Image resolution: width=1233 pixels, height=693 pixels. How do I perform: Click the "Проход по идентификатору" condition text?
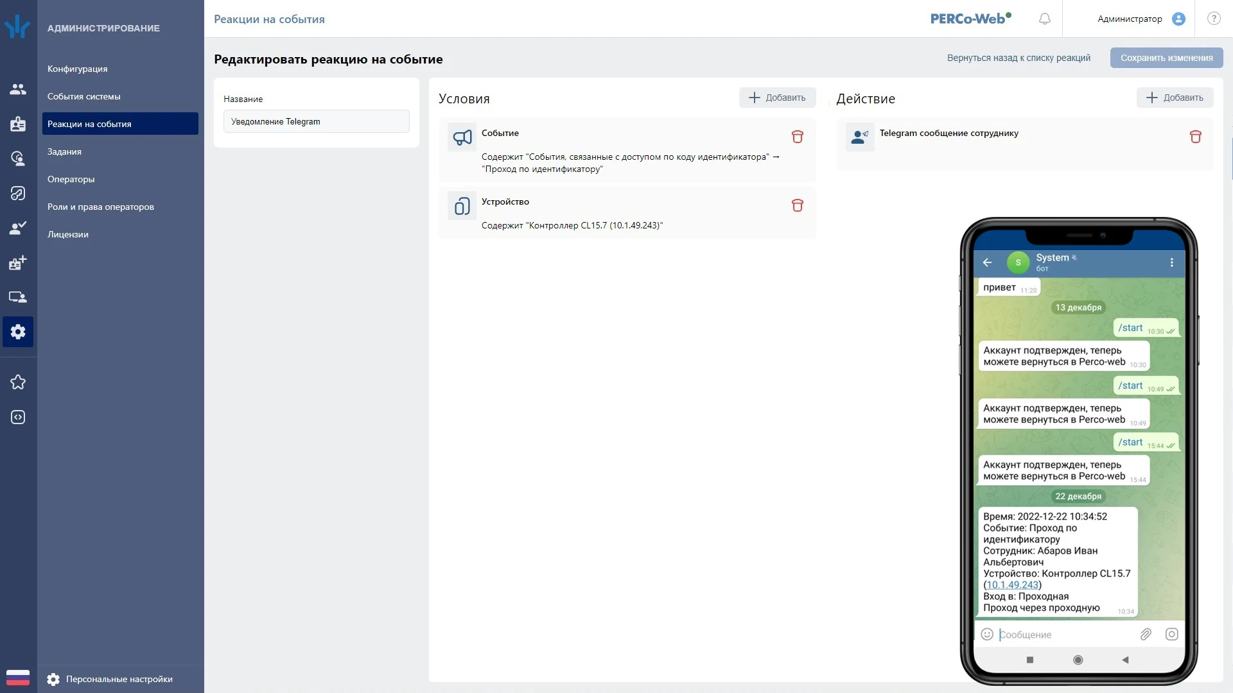[x=543, y=169]
